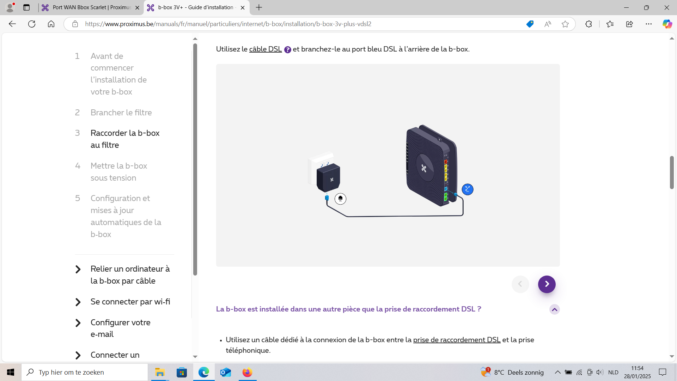The width and height of the screenshot is (677, 381).
Task: Toggle the question La b-box est installée dans une autre pièce
Action: pyautogui.click(x=348, y=309)
